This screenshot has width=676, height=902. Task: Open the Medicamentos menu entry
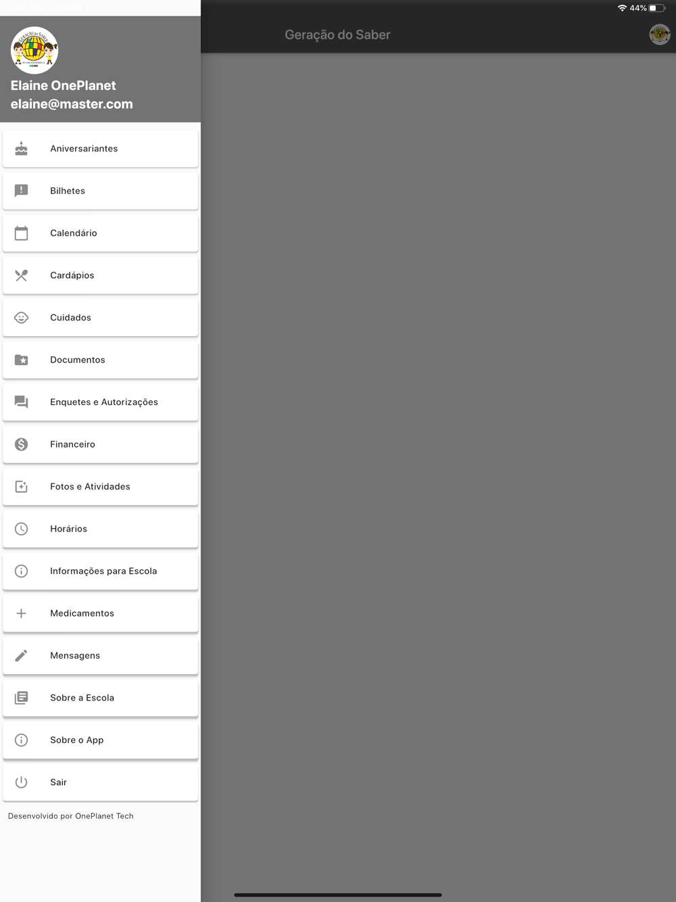(x=101, y=613)
